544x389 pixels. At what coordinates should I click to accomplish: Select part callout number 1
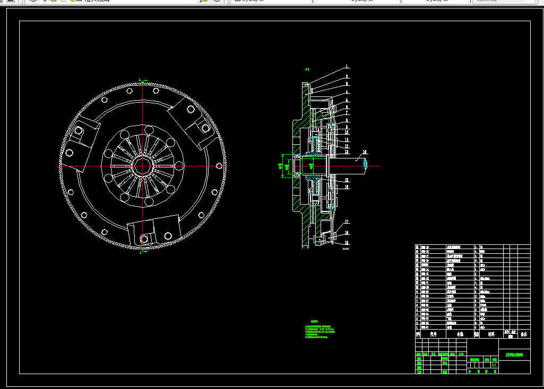coord(346,66)
